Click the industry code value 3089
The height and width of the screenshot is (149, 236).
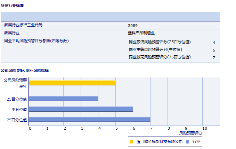[132, 26]
